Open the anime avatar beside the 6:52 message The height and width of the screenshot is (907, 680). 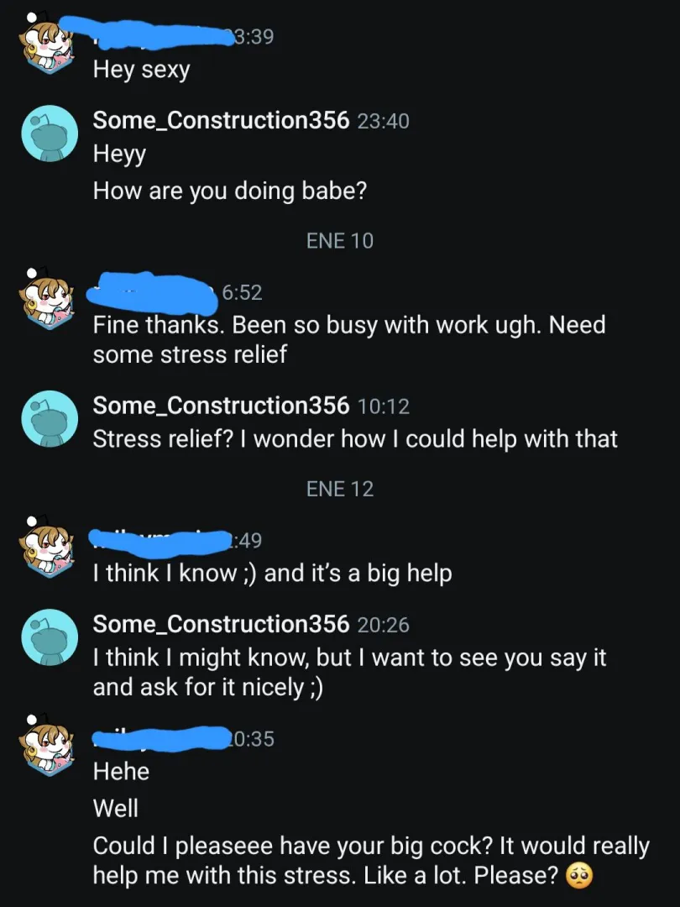[x=48, y=299]
